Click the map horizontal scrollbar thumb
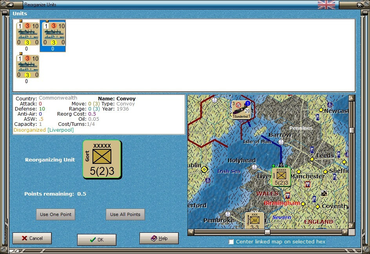This screenshot has width=370, height=254. pos(267,232)
